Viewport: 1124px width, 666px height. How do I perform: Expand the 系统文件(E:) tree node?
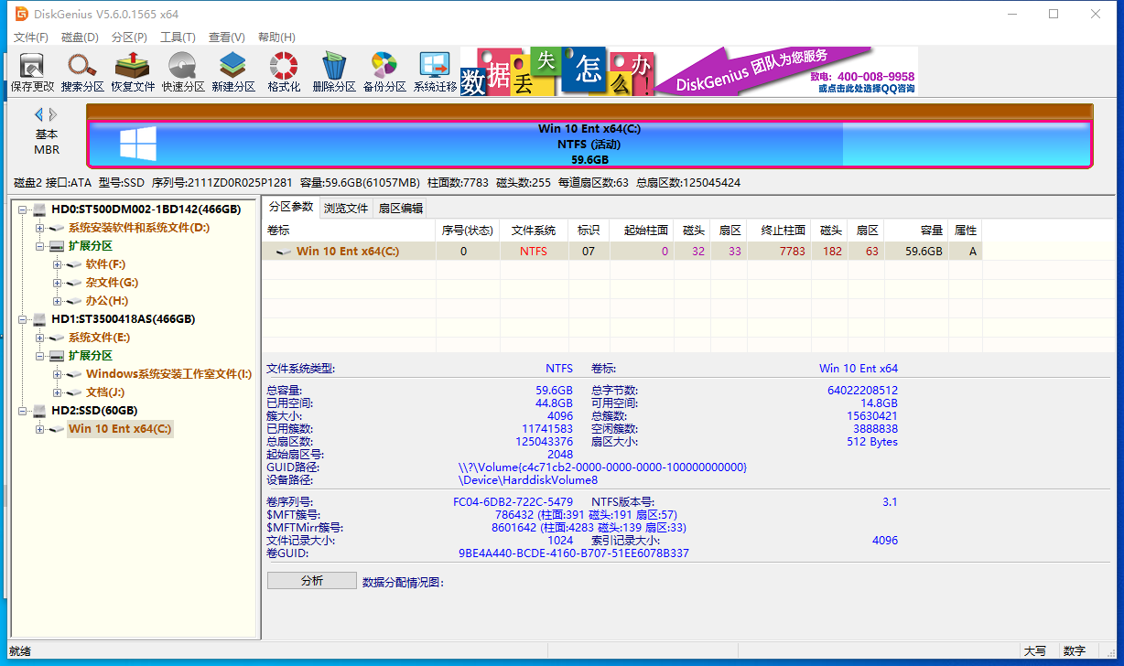click(x=39, y=338)
